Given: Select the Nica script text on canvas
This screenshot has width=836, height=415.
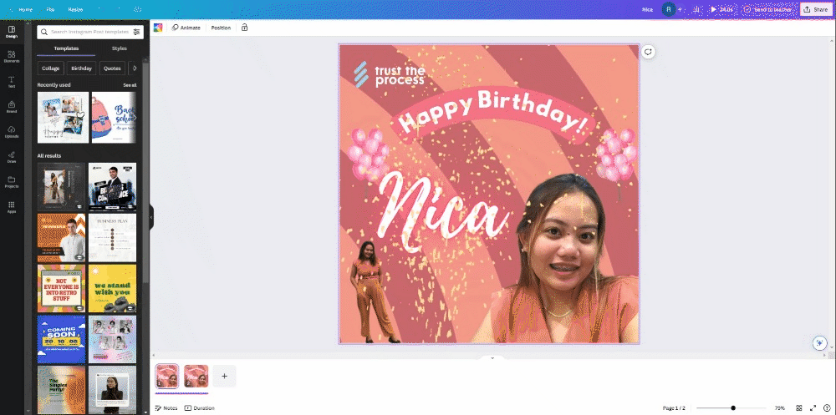Looking at the screenshot, I should click(x=443, y=211).
